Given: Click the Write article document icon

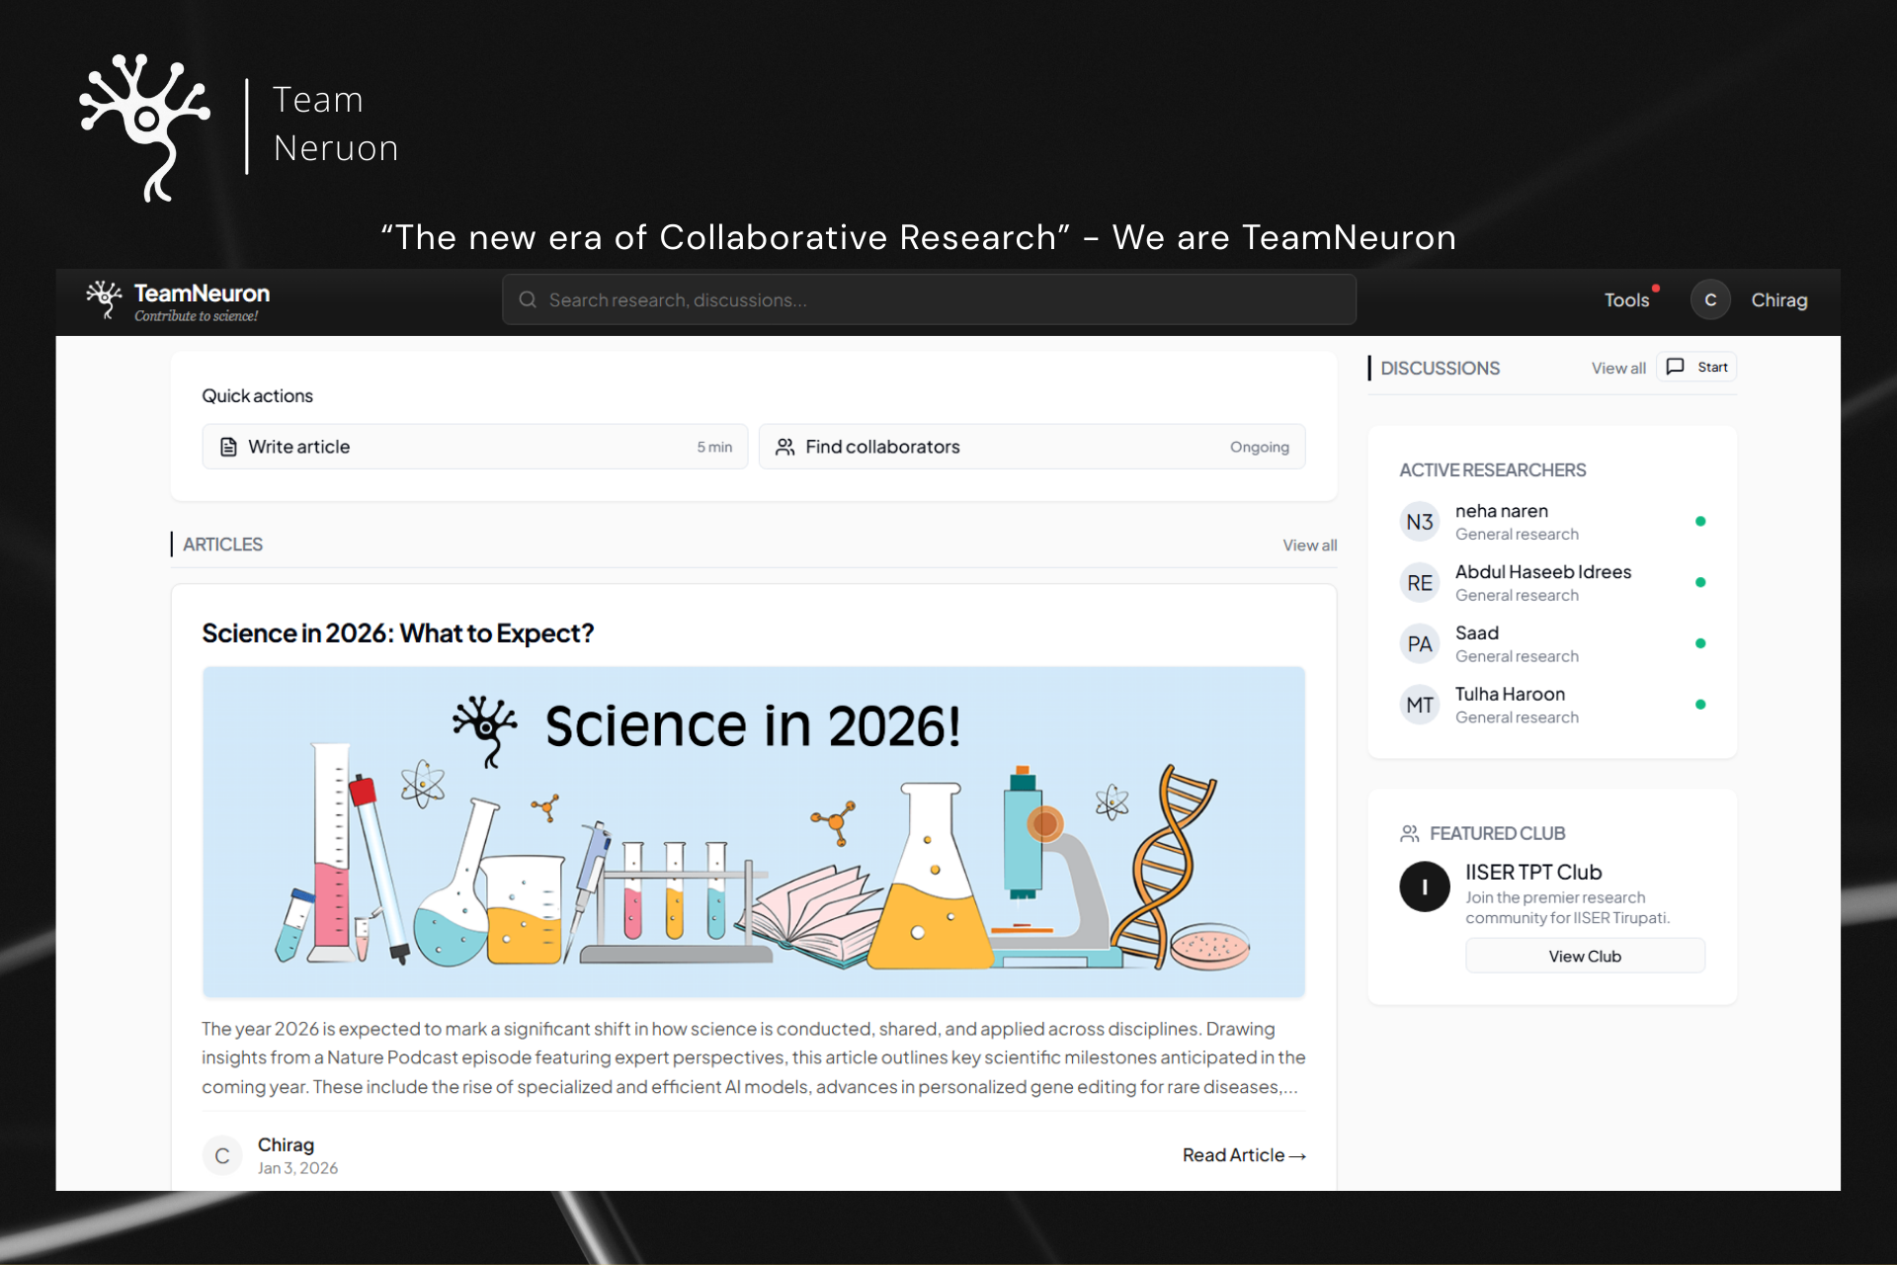Looking at the screenshot, I should point(228,447).
